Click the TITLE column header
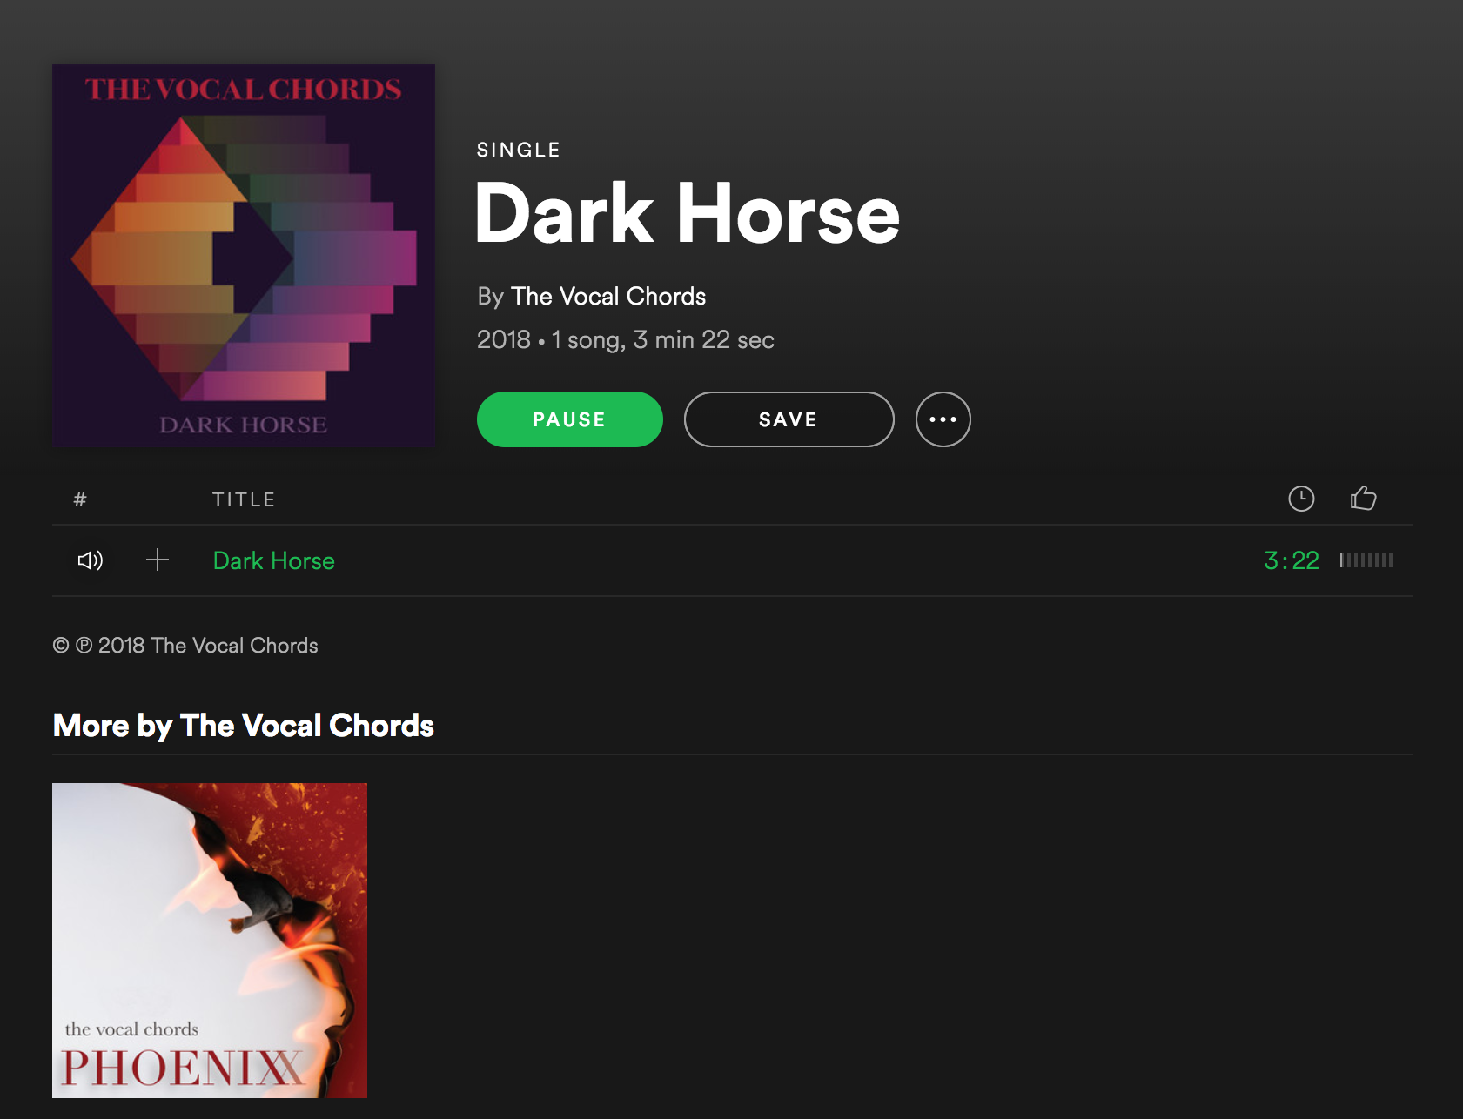 pos(244,499)
